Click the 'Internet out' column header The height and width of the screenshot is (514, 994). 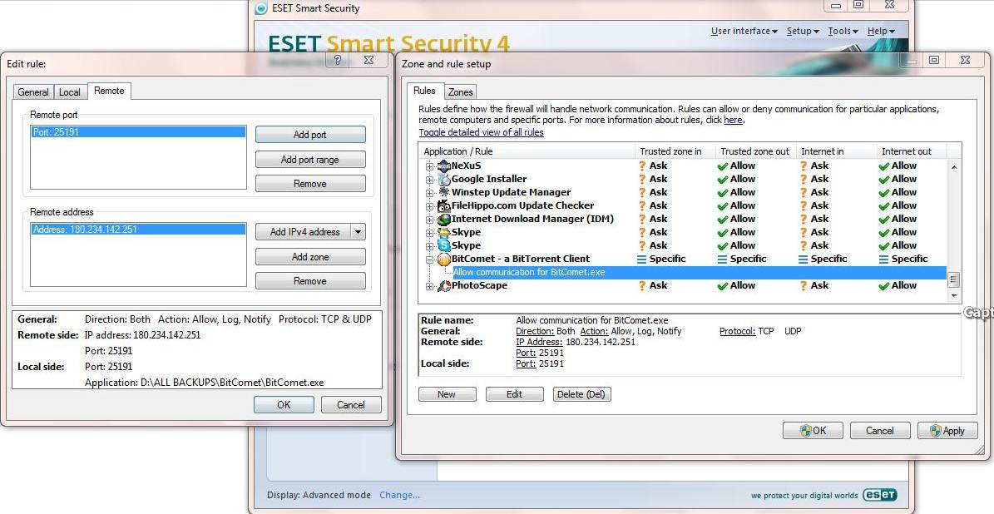912,151
